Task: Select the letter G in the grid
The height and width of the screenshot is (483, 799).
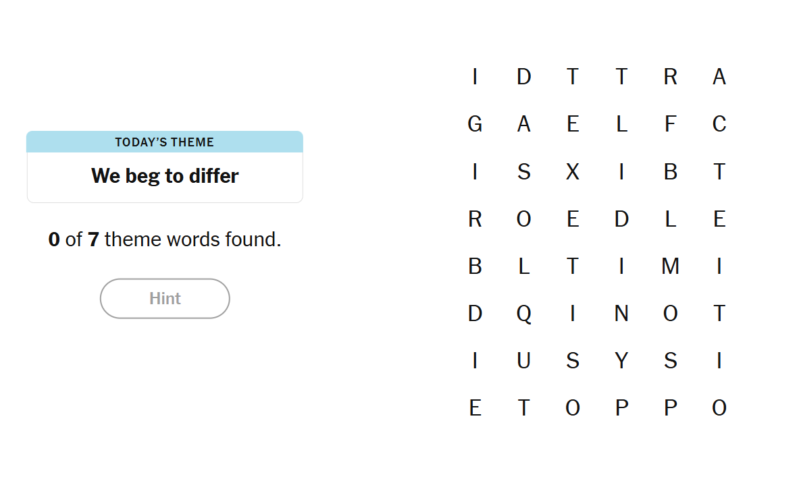Action: 475,124
